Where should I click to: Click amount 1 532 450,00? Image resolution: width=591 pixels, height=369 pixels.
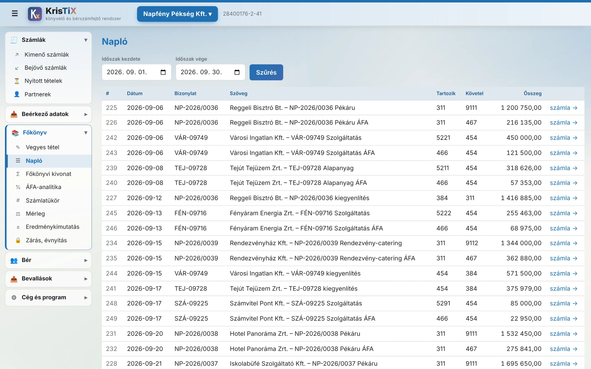coord(521,334)
